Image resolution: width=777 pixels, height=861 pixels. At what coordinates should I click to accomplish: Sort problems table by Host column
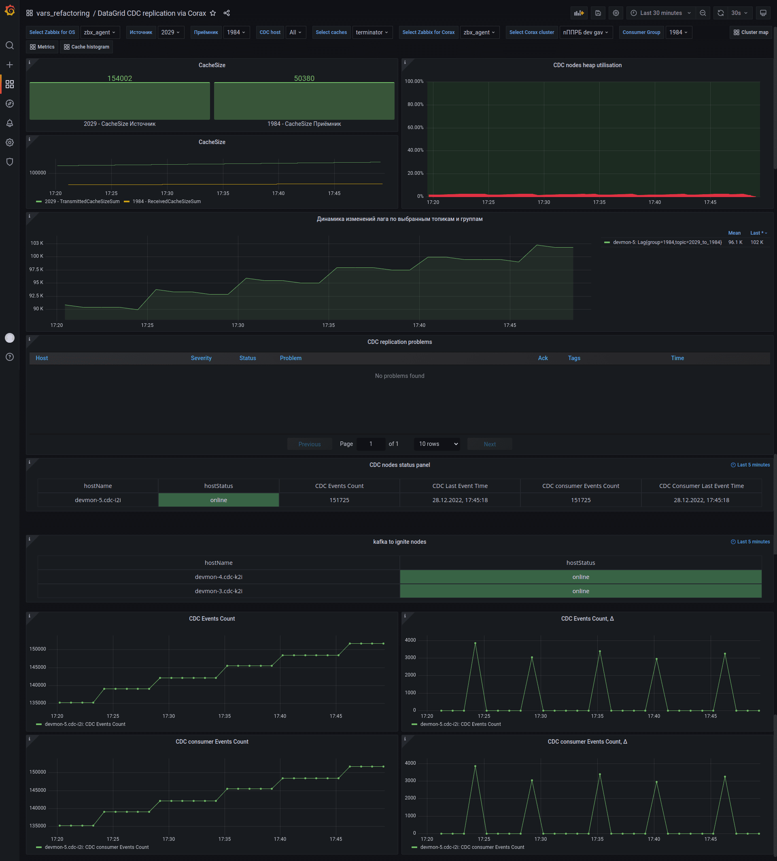click(x=42, y=358)
